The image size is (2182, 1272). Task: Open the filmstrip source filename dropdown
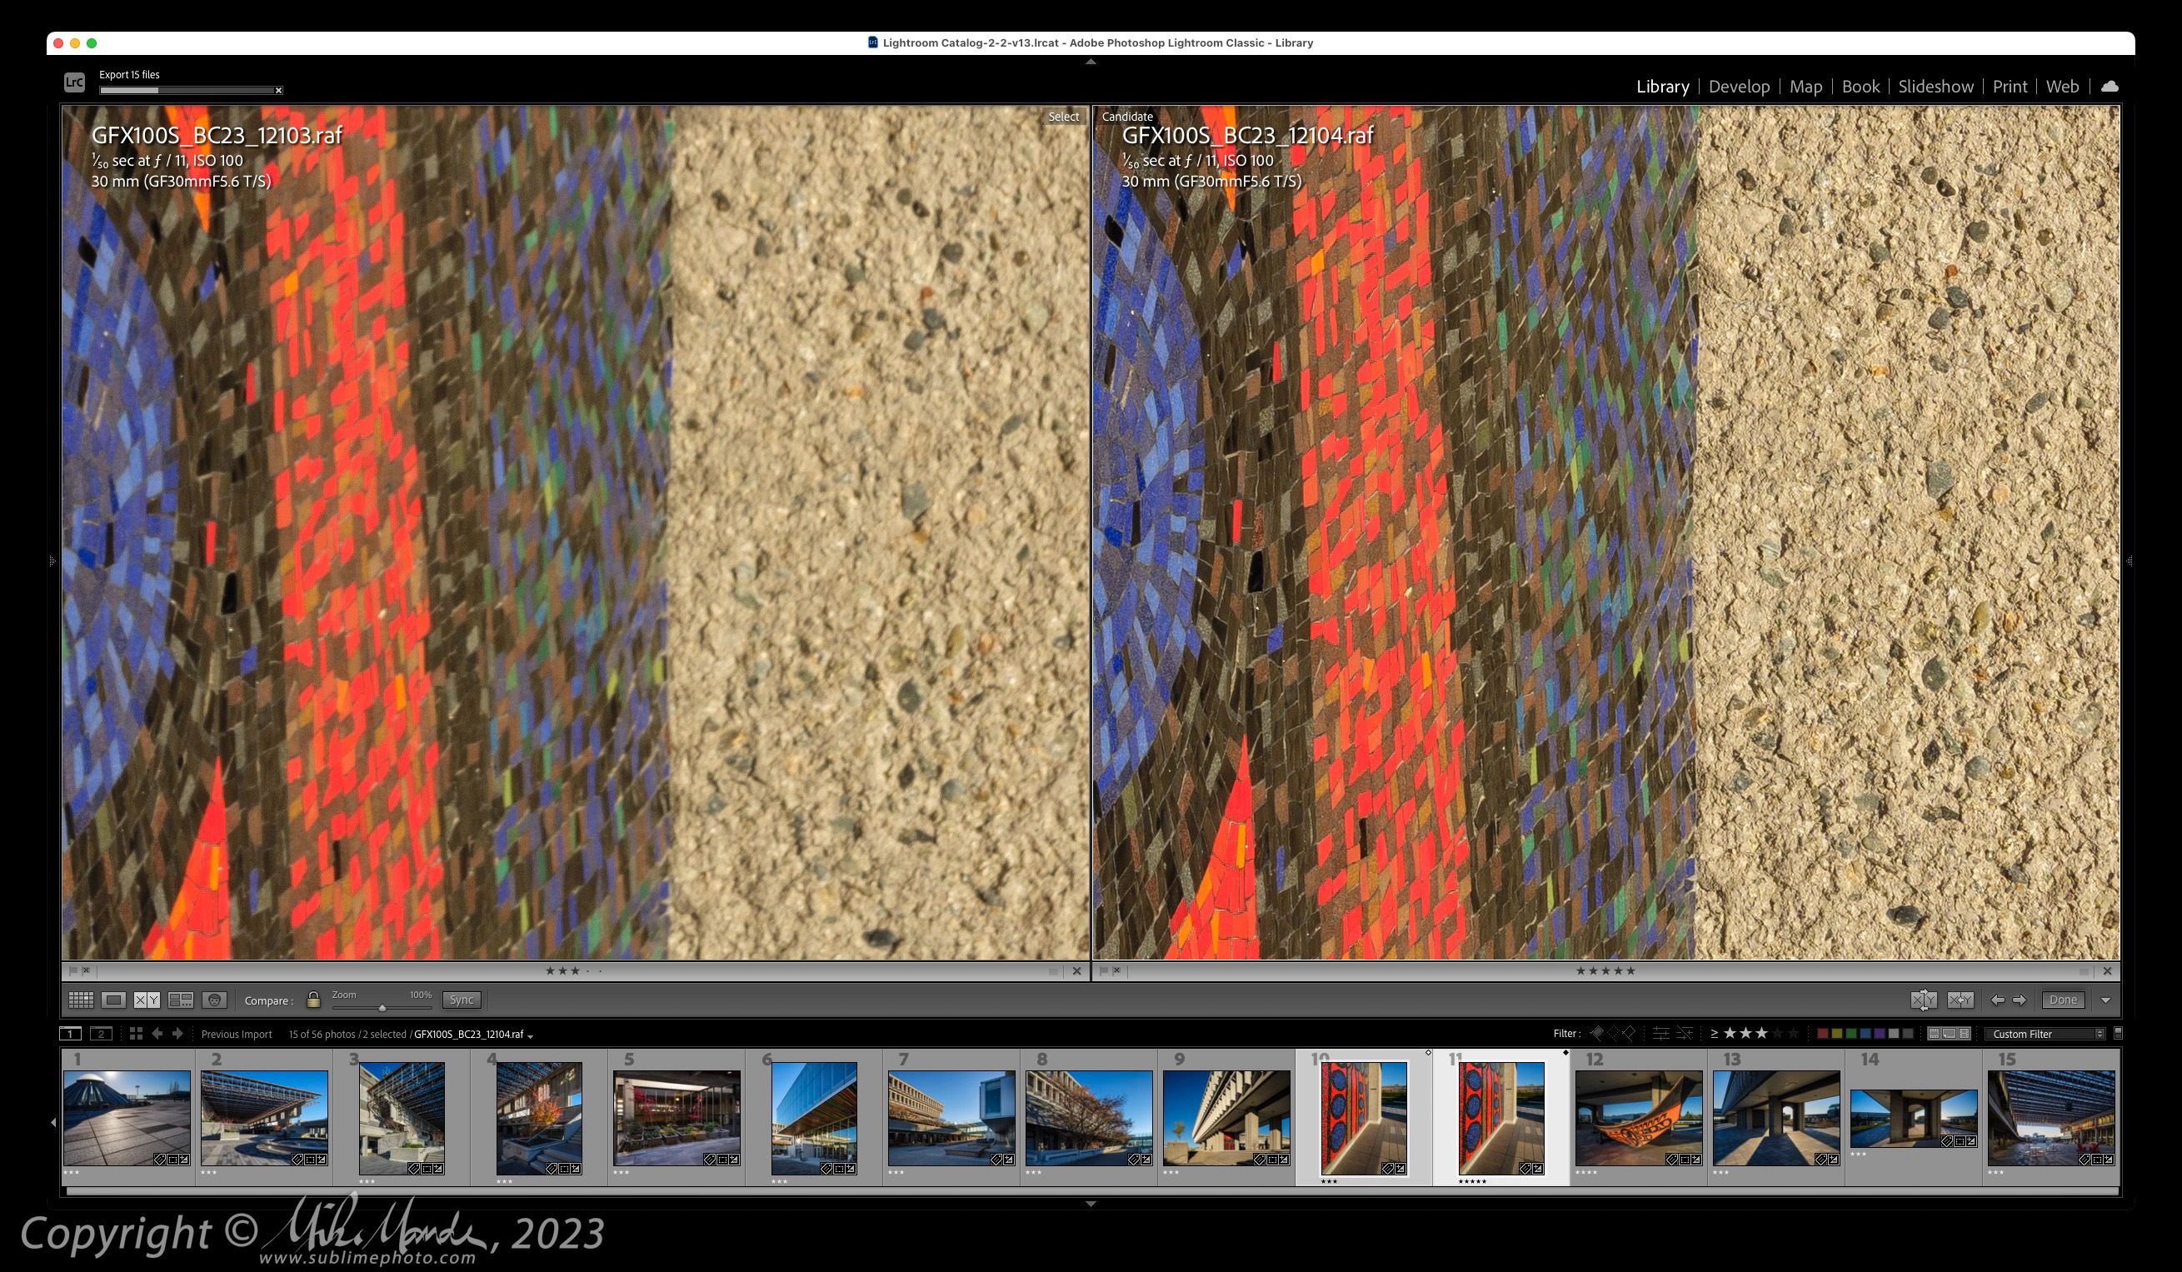pos(472,1034)
